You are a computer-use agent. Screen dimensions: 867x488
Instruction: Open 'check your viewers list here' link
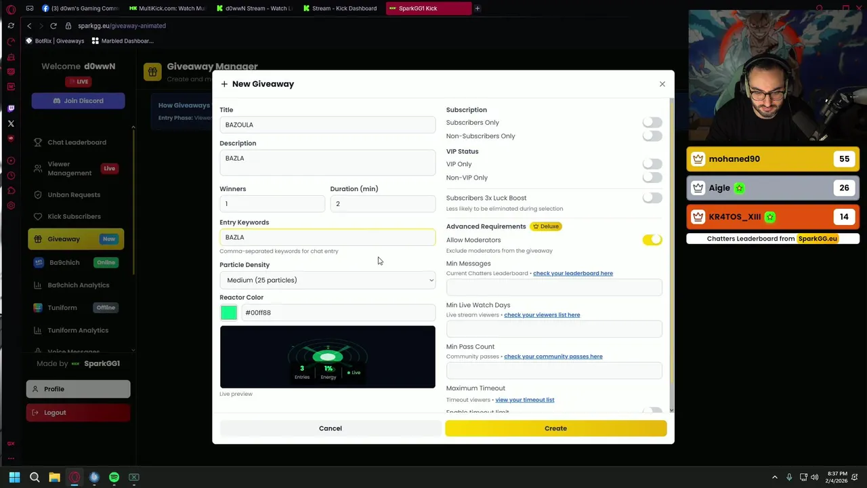pyautogui.click(x=542, y=314)
